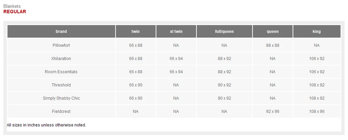Click the "Xhilaration" brand cell
Viewport: 348px width, 140px height.
click(61, 59)
